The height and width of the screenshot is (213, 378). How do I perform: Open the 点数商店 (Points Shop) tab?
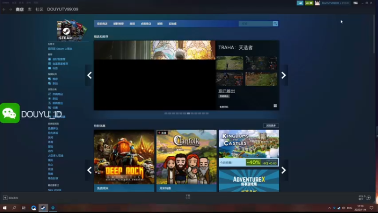[x=146, y=24]
